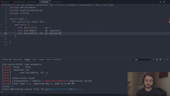Switch to the Timeline panel tab
The height and width of the screenshot is (96, 170).
(41, 59)
